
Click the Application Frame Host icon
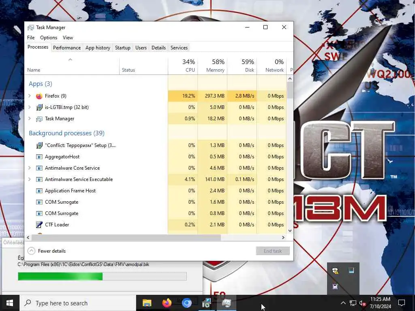(x=39, y=191)
